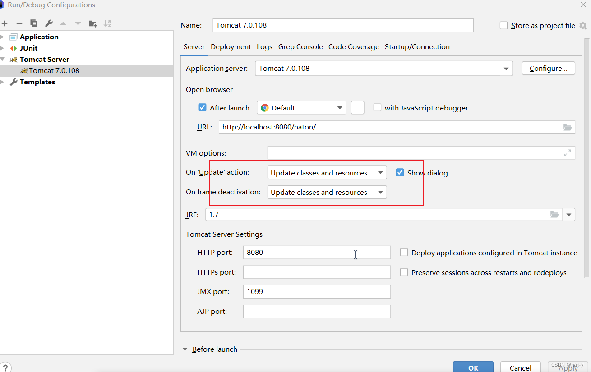Copy the selected configuration
The width and height of the screenshot is (591, 372).
click(34, 23)
